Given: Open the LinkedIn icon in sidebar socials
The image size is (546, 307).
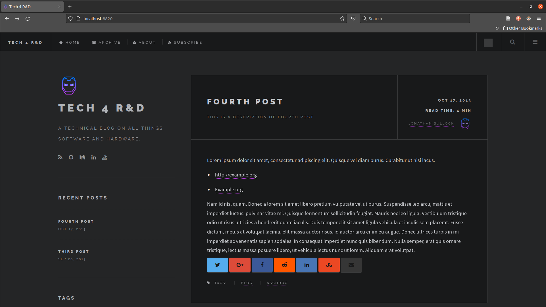Looking at the screenshot, I should (94, 157).
